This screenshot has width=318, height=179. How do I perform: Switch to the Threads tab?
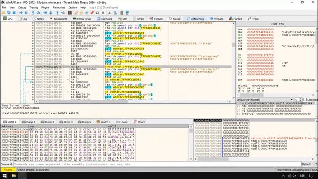(x=217, y=19)
